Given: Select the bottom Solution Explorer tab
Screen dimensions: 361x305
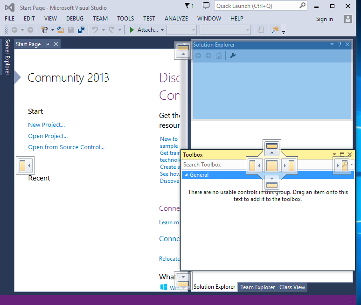Looking at the screenshot, I should pos(215,287).
